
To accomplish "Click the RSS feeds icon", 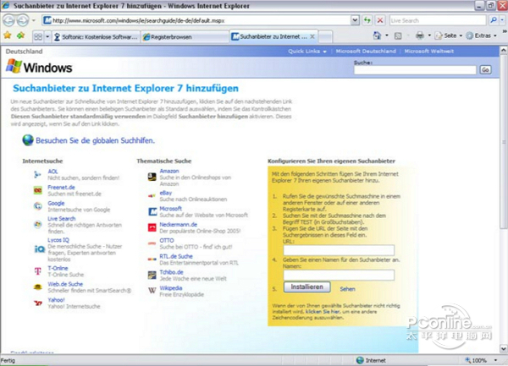I will 398,36.
